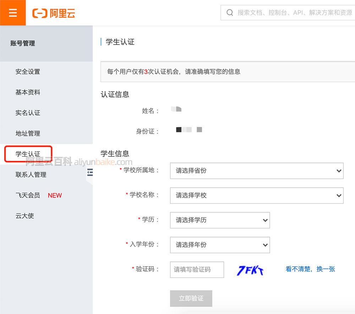Image resolution: width=355 pixels, height=314 pixels.
Task: Click the 认证信息 section heading
Action: (x=115, y=94)
